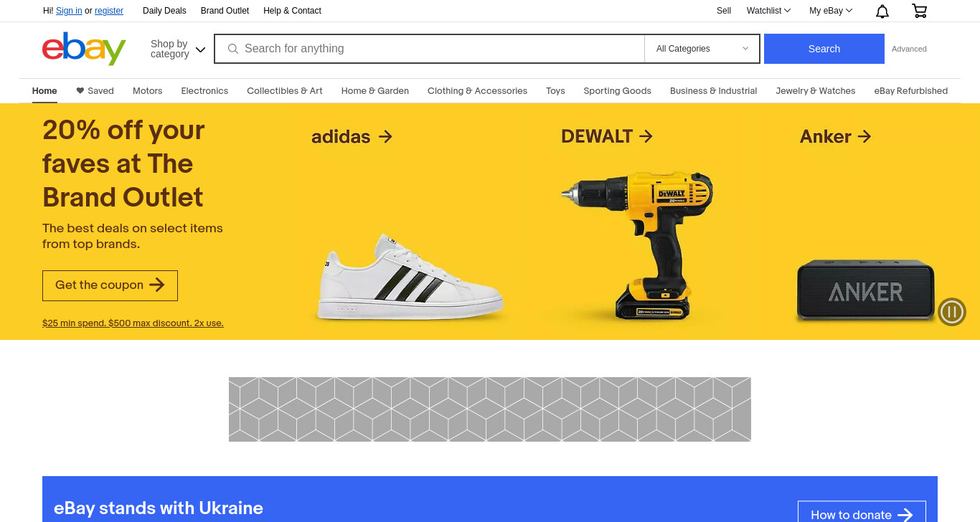The height and width of the screenshot is (522, 980).
Task: Click the gray placeholder ad banner
Action: 490,409
